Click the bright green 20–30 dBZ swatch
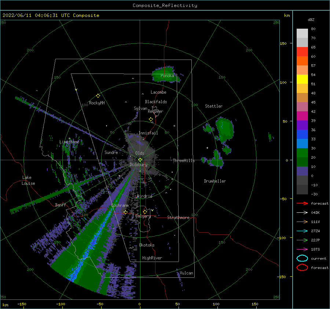The image size is (330, 309). click(302, 153)
